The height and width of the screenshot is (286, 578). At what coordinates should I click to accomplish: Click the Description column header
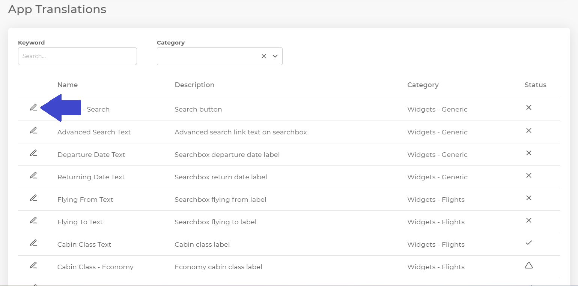[x=194, y=85]
